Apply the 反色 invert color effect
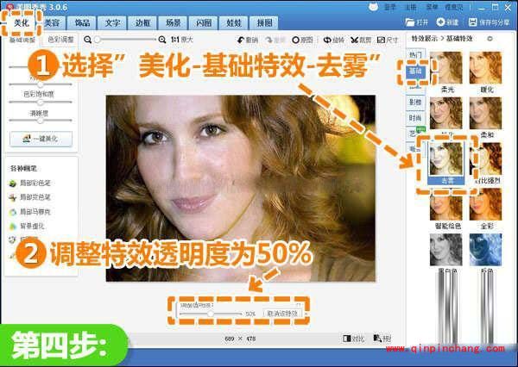The image size is (518, 367). (485, 250)
